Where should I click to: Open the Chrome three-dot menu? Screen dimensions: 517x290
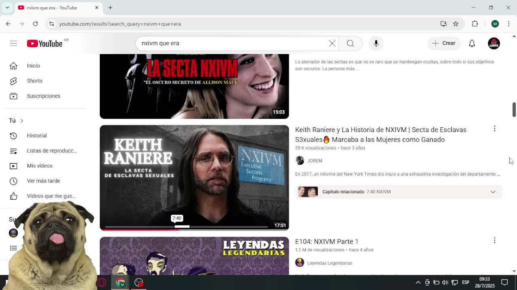click(x=509, y=24)
